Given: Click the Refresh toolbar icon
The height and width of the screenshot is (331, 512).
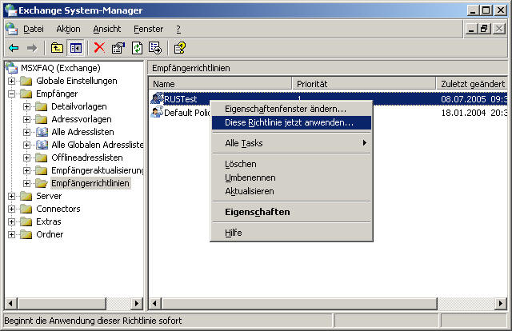Looking at the screenshot, I should click(137, 48).
